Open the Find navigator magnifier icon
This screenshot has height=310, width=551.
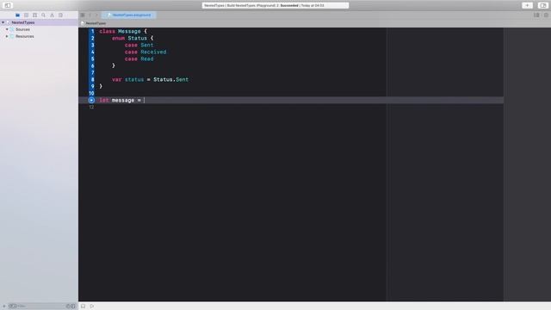pyautogui.click(x=44, y=15)
